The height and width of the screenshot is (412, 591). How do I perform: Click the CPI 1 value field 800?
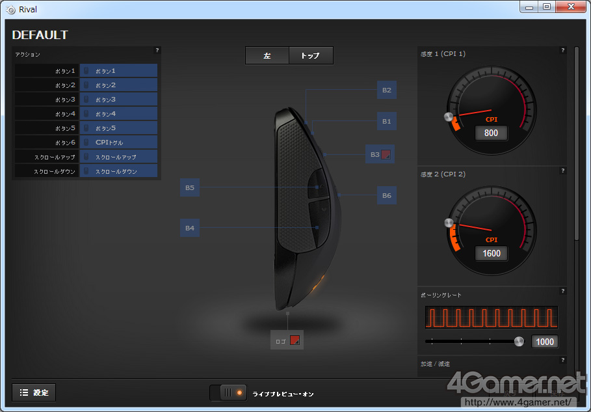click(491, 133)
